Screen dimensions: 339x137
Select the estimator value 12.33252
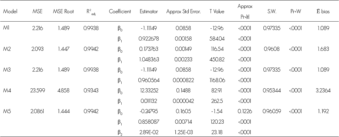148,90
